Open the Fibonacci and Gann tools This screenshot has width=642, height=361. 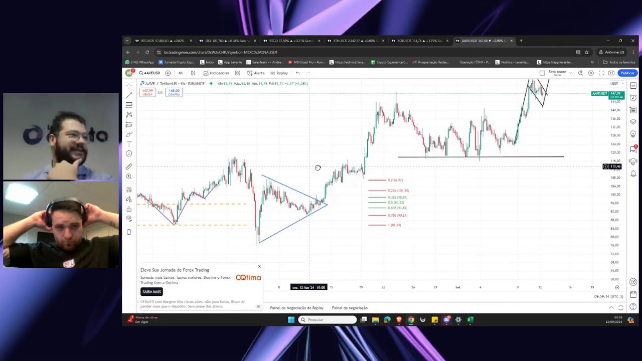(129, 105)
